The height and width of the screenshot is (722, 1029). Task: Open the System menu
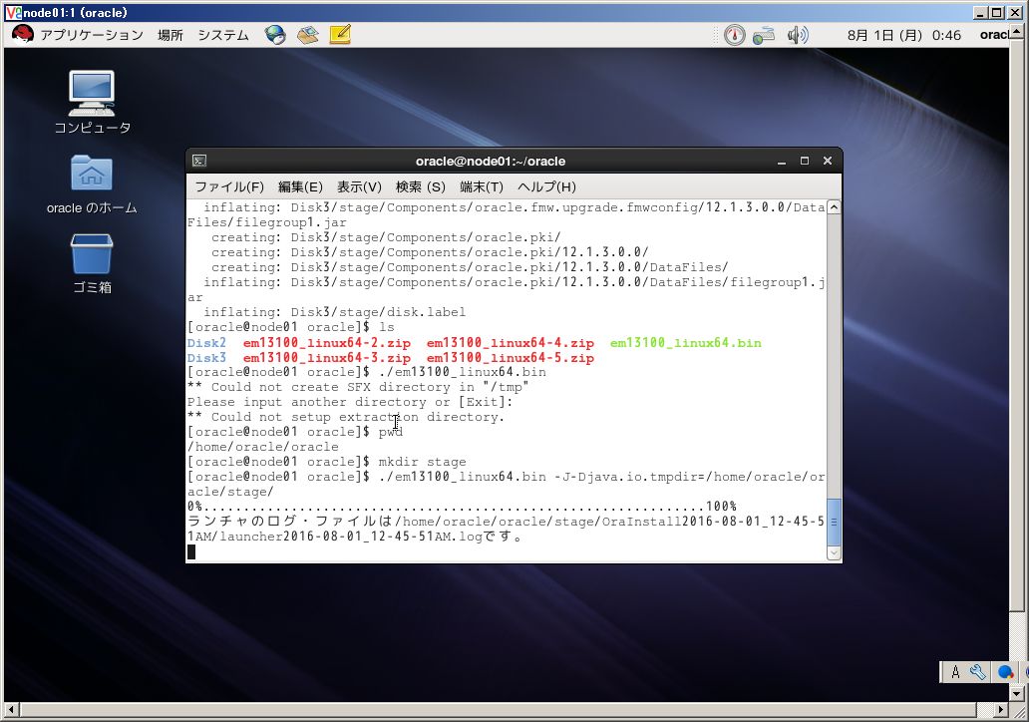click(223, 35)
